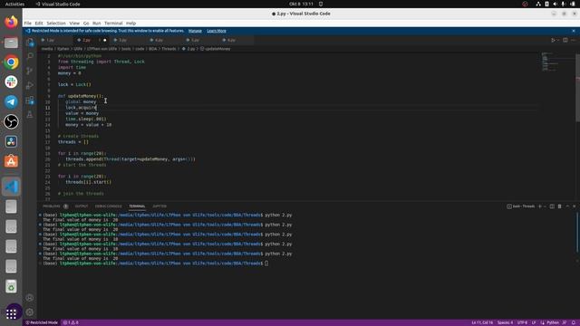Open Ubuntu Software from the dock

click(x=11, y=161)
